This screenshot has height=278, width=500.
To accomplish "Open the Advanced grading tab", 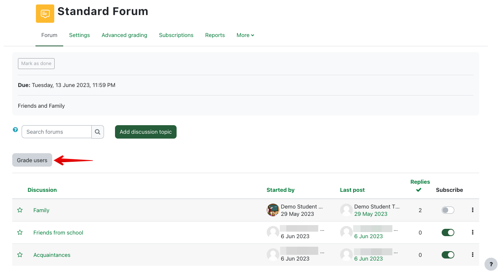I will point(124,35).
